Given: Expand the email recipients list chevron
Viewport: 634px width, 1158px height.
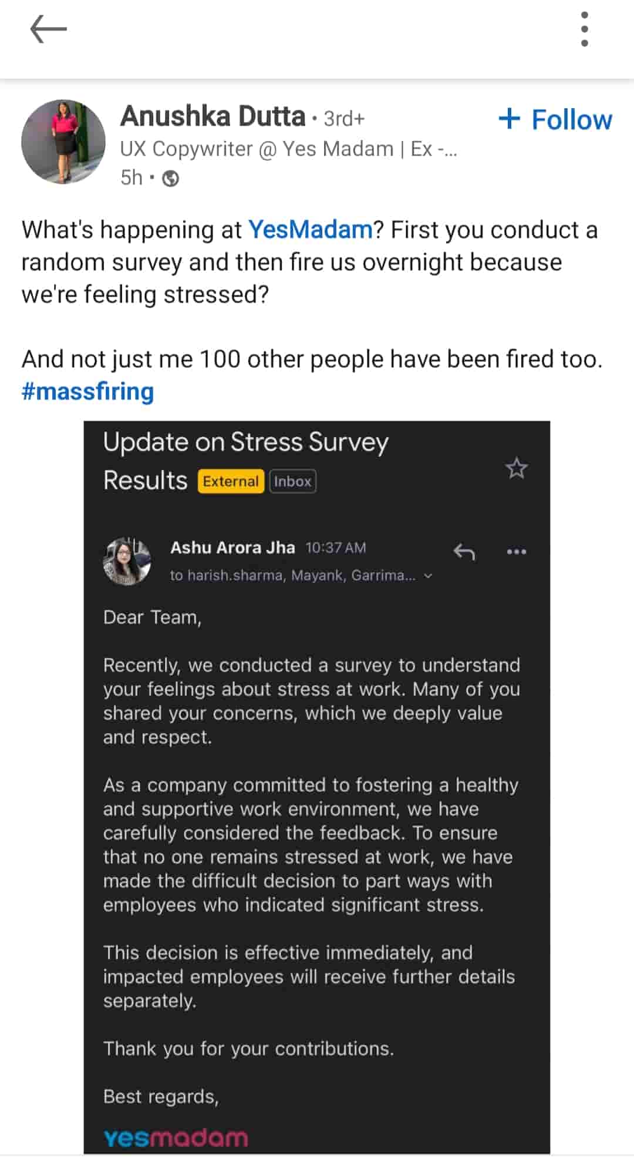Looking at the screenshot, I should [x=429, y=576].
